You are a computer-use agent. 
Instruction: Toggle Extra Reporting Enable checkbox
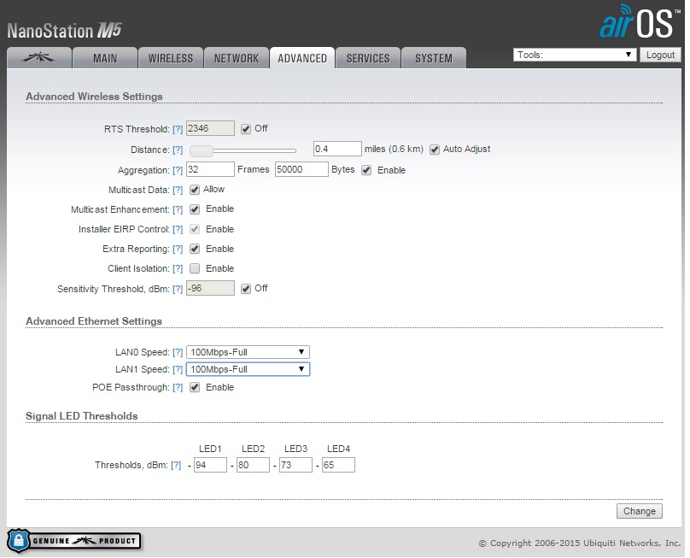(195, 249)
